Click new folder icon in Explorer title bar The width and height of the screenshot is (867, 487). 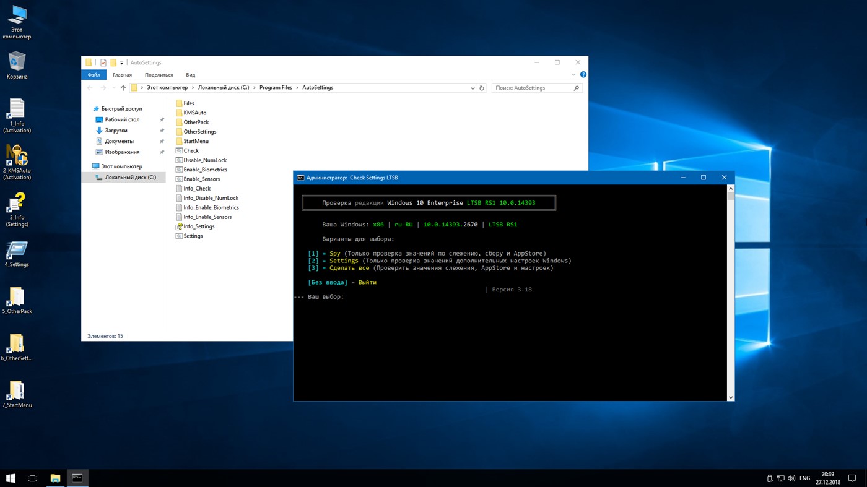point(113,62)
